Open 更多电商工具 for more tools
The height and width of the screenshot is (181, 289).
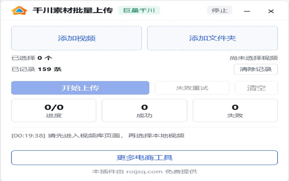[x=144, y=158]
